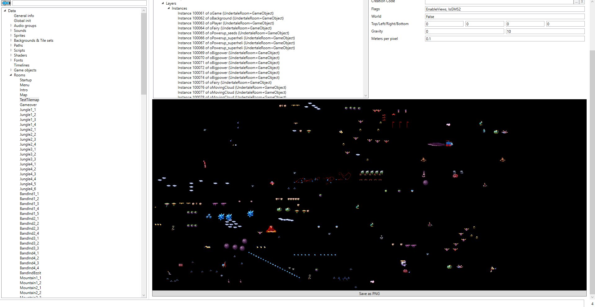This screenshot has height=307, width=595.
Task: Collapse the Layers tree node
Action: tap(163, 3)
